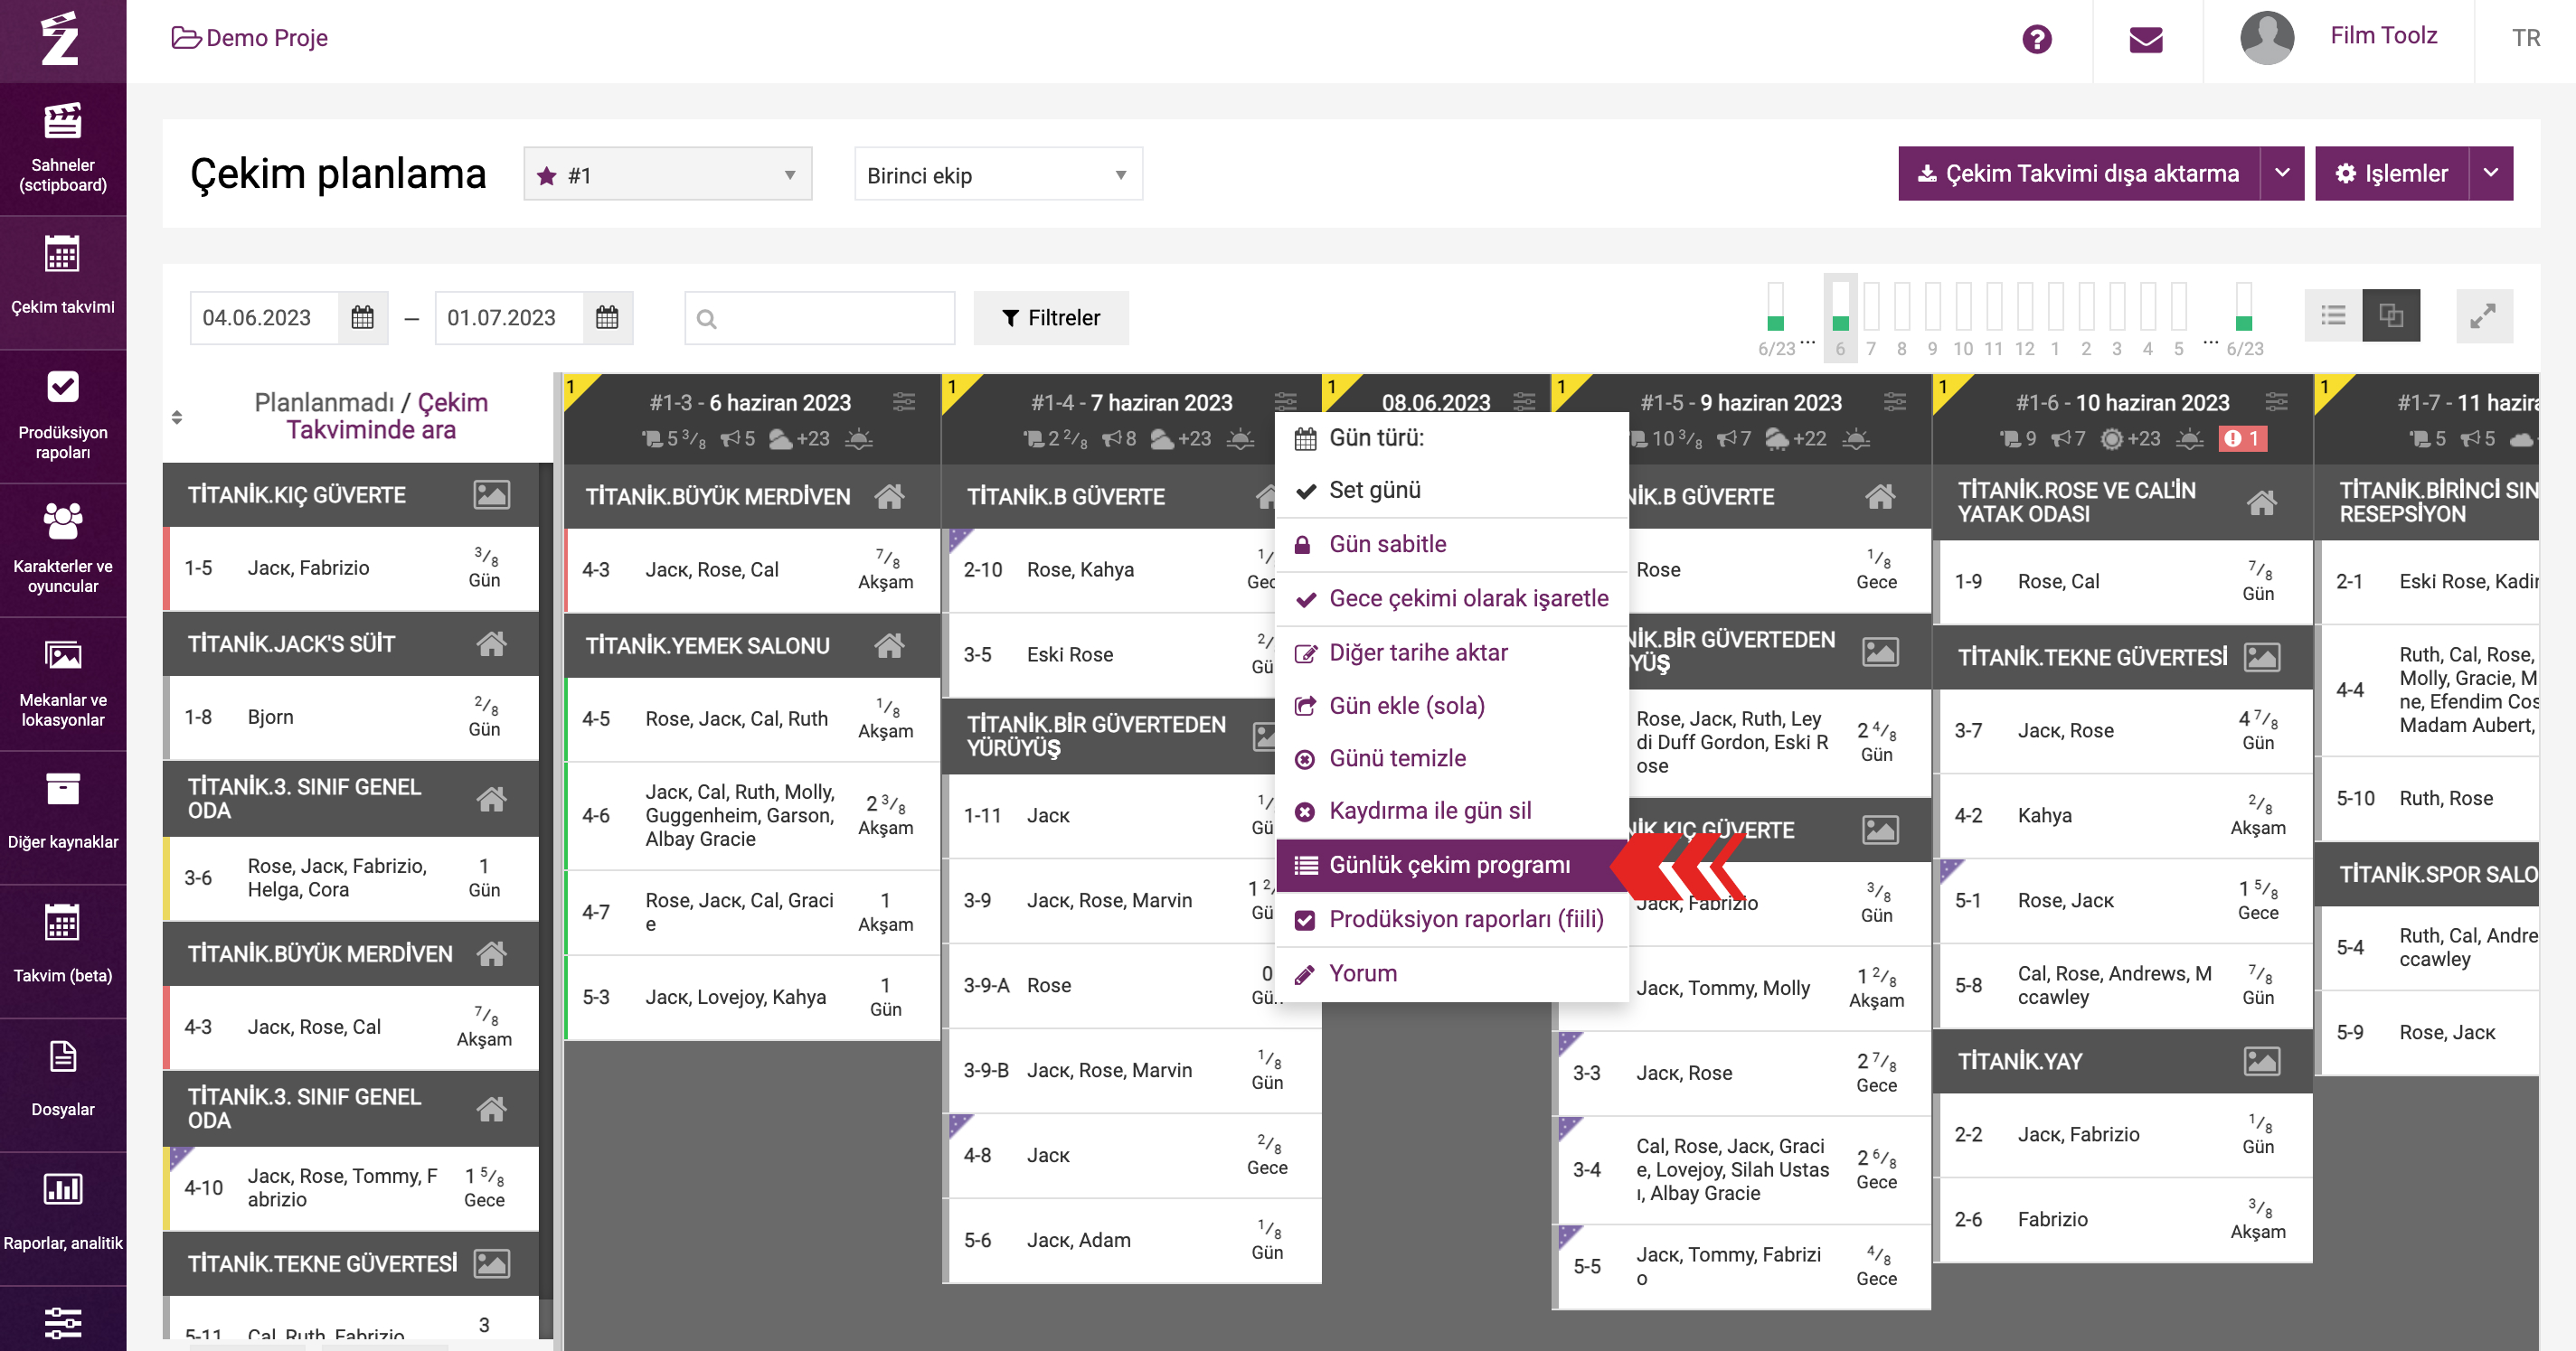The image size is (2576, 1351).
Task: Open day menu for 9 haziran 2023
Action: coord(1895,402)
